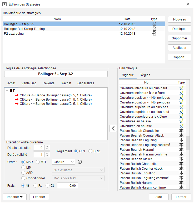The width and height of the screenshot is (194, 203).
Task: Click red arrow of first Bollinger rule
Action: (x=17, y=95)
